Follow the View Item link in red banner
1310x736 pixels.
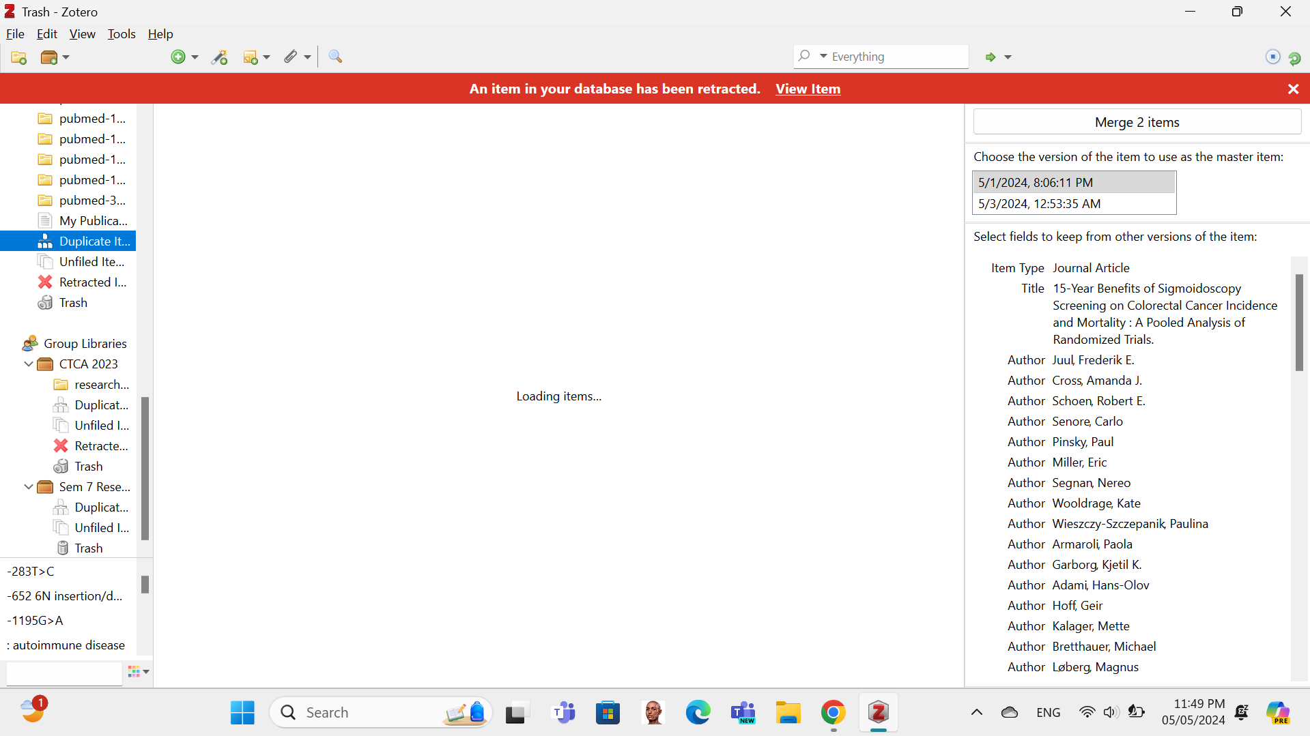808,89
